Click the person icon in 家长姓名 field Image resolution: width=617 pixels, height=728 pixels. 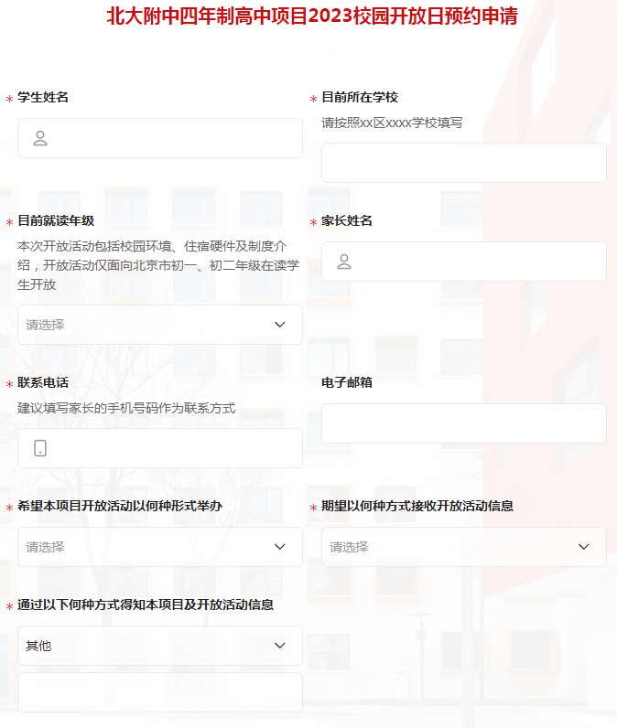point(344,262)
